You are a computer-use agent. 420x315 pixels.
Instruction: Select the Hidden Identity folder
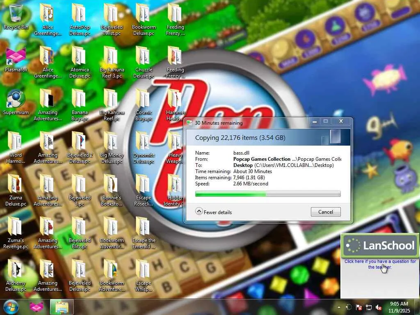point(174,191)
